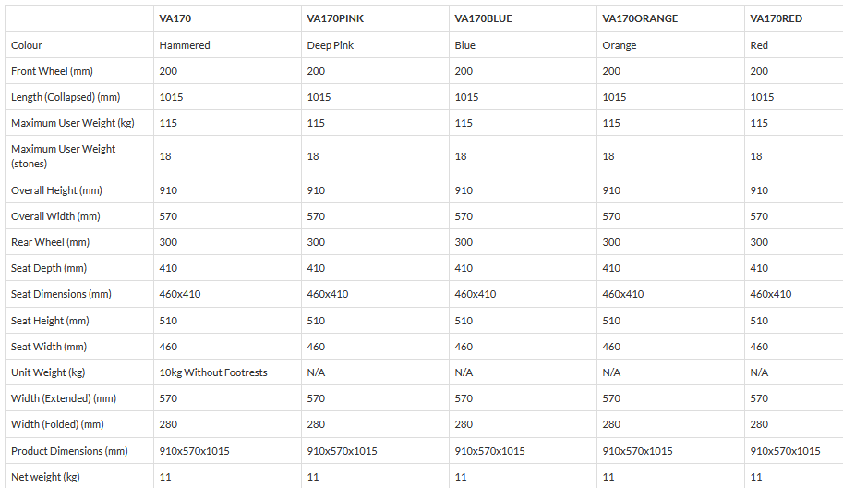The width and height of the screenshot is (843, 488).
Task: Select the Front Wheel (mm) row label
Action: pos(52,71)
